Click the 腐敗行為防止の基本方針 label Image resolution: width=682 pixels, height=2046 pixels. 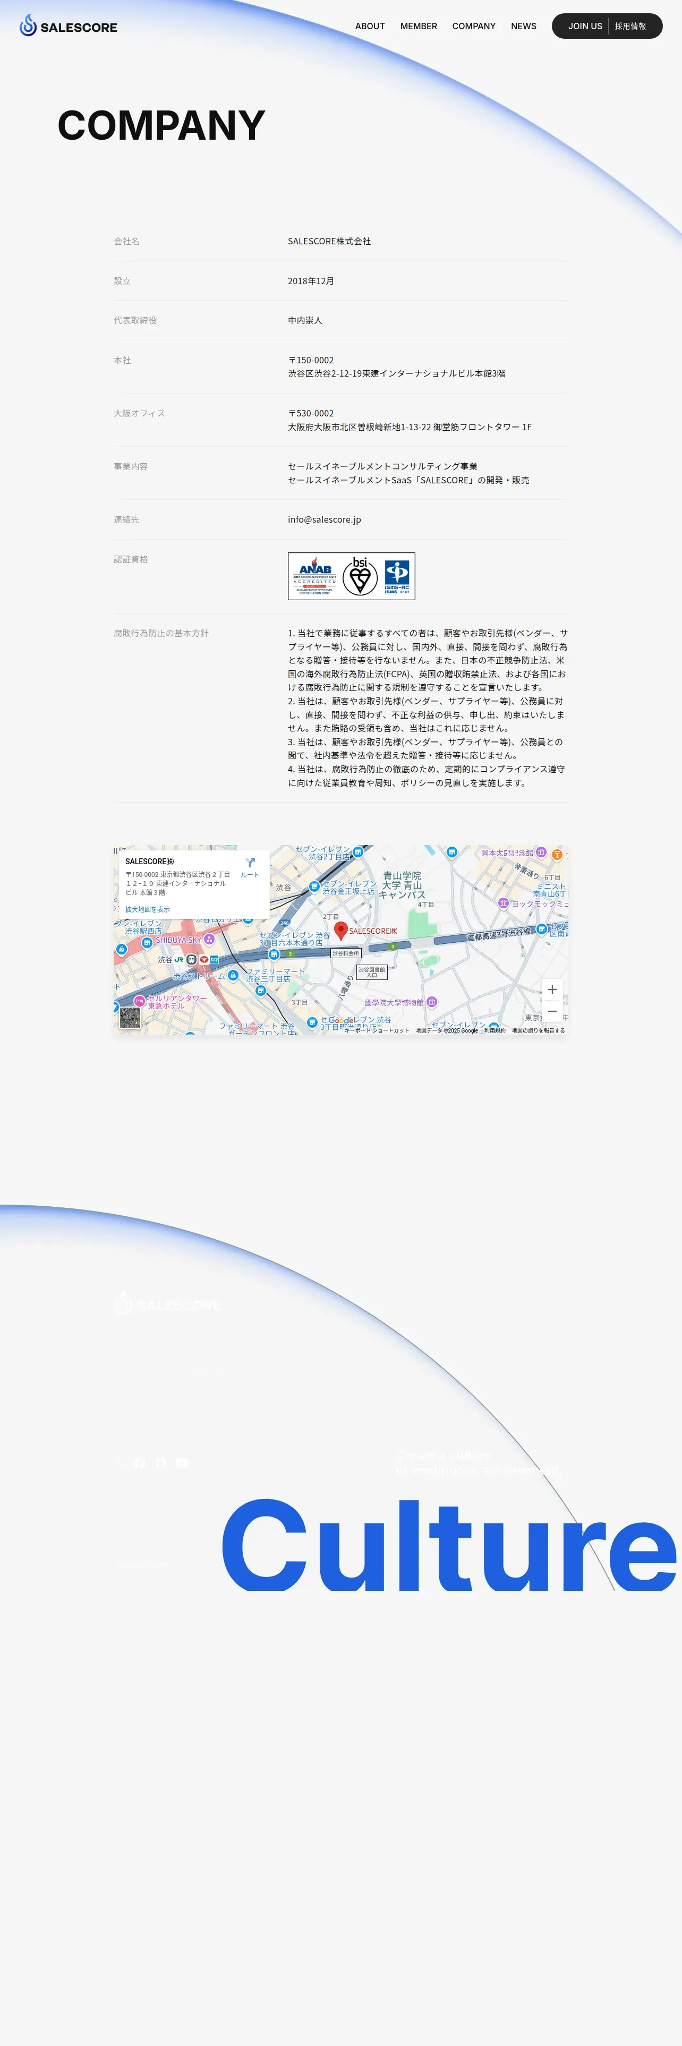tap(161, 633)
